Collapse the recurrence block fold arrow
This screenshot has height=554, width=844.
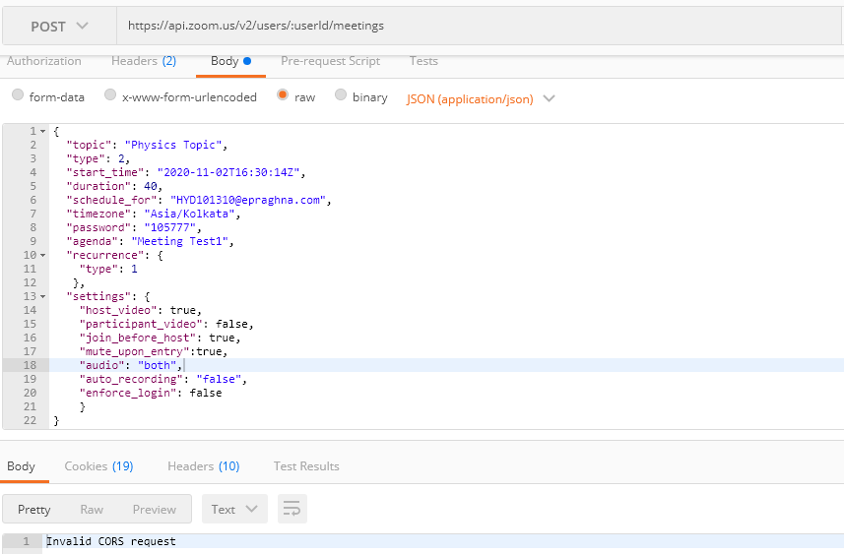click(43, 255)
